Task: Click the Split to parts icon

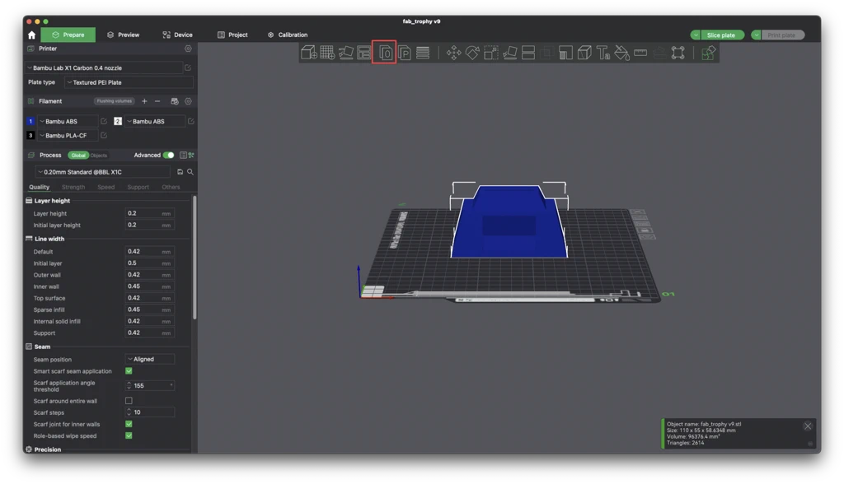Action: coord(404,53)
